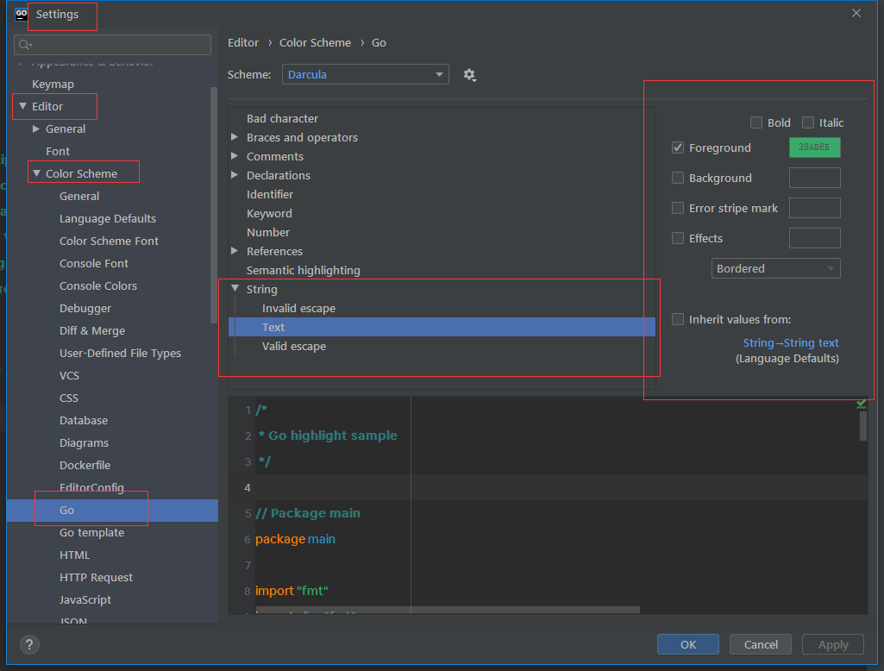This screenshot has width=884, height=671.
Task: Collapse the Editor tree section
Action: (23, 106)
